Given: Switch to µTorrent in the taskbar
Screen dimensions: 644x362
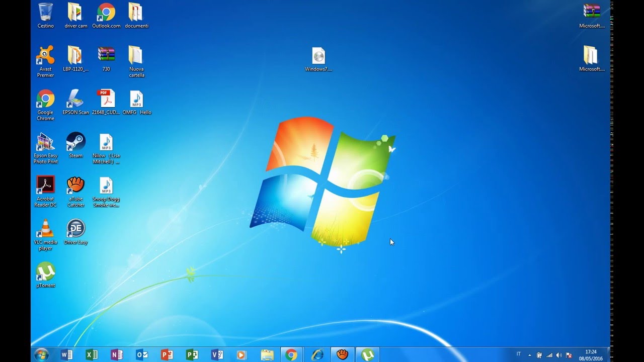Looking at the screenshot, I should pos(368,355).
